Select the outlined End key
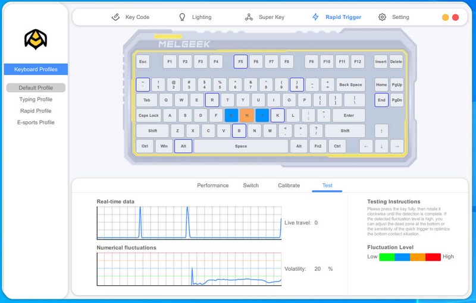Screen dimensions: 476x303 (x=381, y=100)
